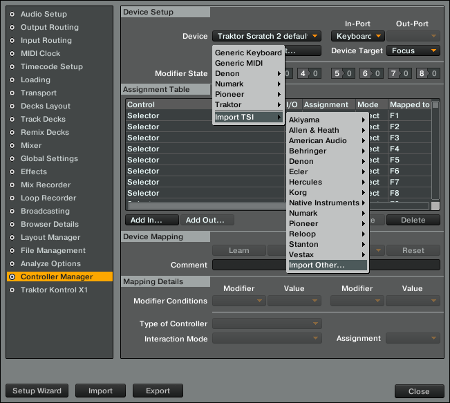
Task: Select Timecode Setup in sidebar
Action: coord(51,66)
